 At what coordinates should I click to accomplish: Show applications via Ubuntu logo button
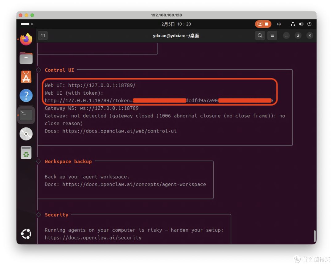(x=26, y=234)
